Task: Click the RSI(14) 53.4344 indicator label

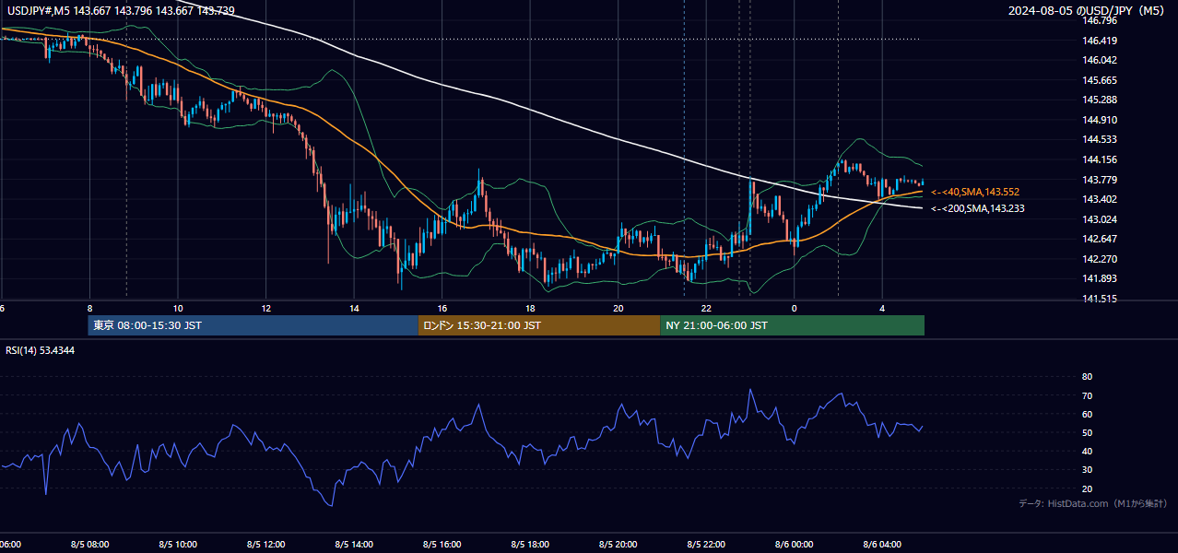Action: click(x=41, y=350)
